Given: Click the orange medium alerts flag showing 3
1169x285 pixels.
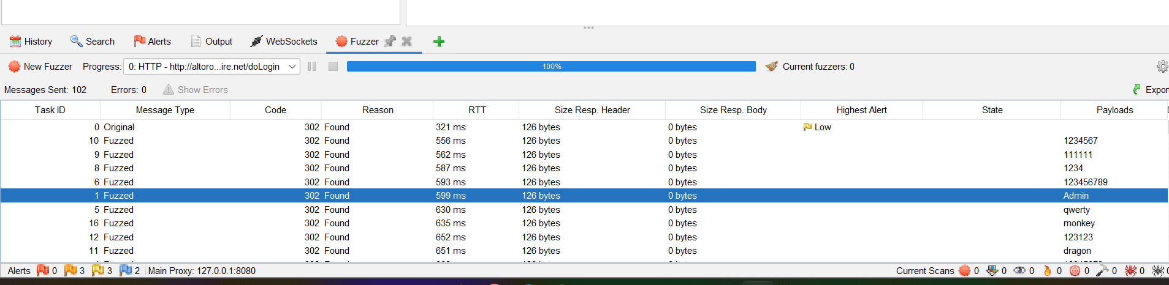Looking at the screenshot, I should (x=70, y=270).
